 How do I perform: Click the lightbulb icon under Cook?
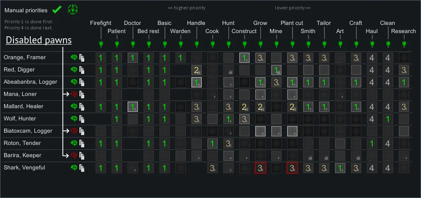(212, 44)
